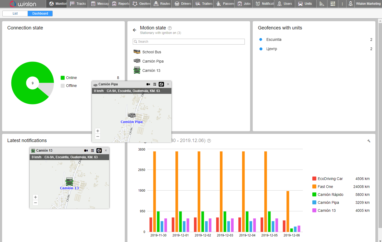Switch to the List view tab

(15, 14)
